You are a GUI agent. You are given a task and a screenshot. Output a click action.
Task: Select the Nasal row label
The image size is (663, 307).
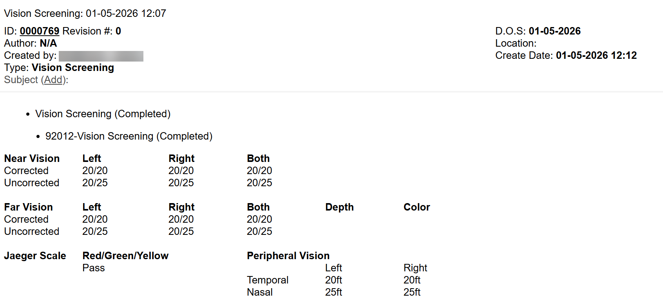point(259,292)
